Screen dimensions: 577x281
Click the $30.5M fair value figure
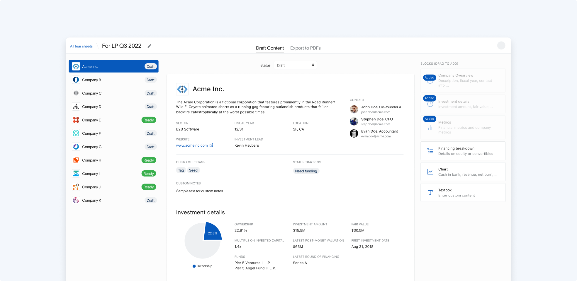[358, 231]
